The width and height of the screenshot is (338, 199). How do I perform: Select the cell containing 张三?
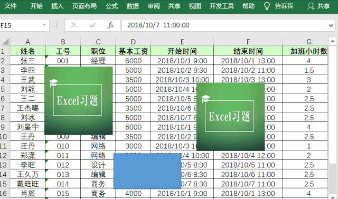point(27,61)
